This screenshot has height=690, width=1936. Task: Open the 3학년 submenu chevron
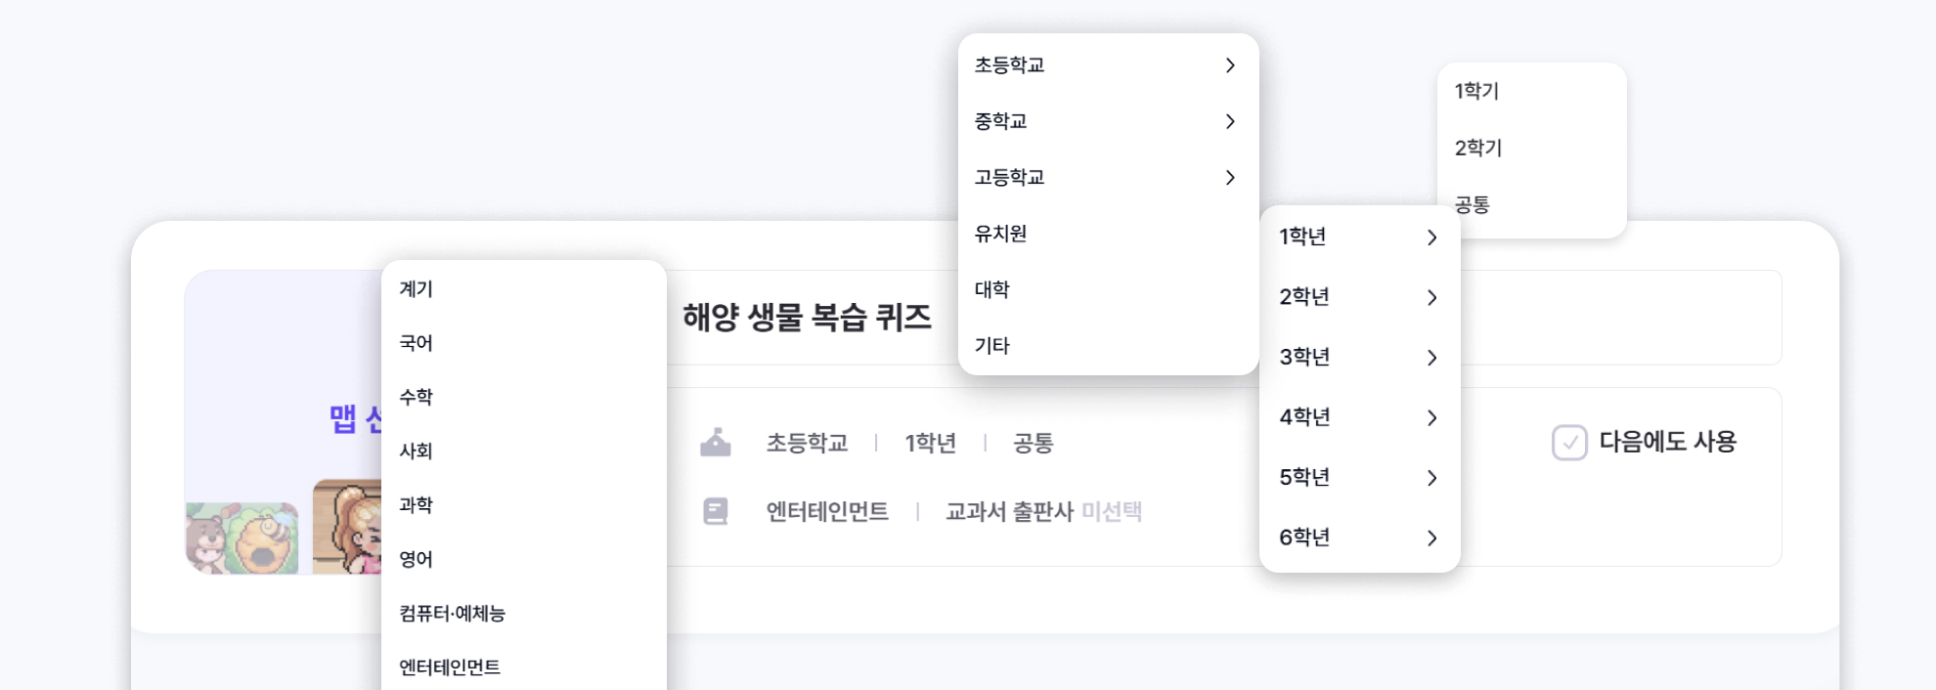pos(1431,358)
